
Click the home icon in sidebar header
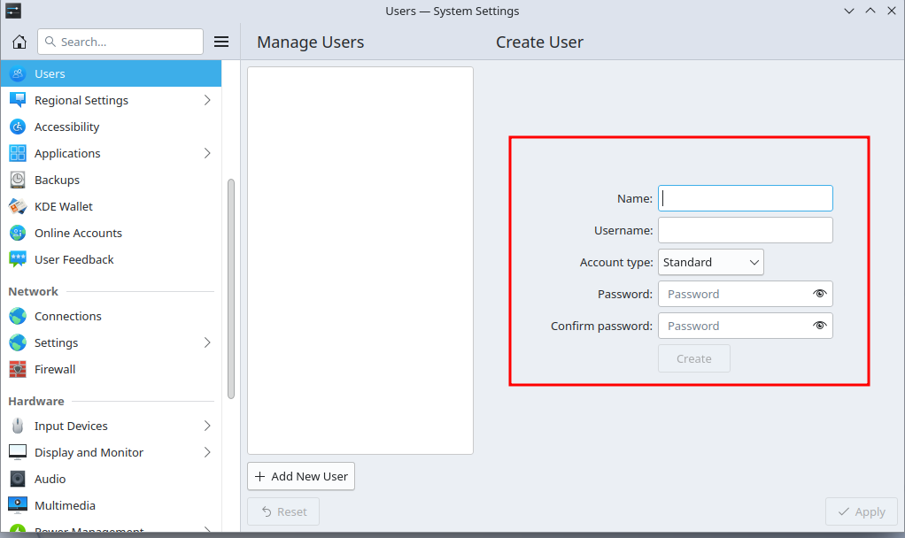click(x=19, y=42)
